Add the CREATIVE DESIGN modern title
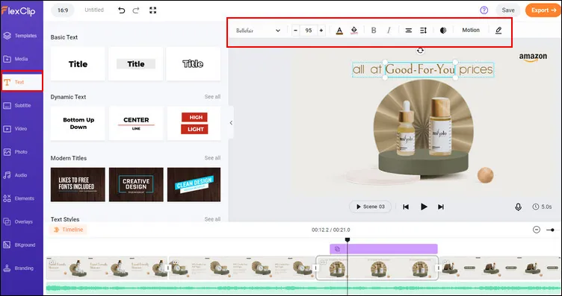Viewport: 562px width, 296px height. 136,184
